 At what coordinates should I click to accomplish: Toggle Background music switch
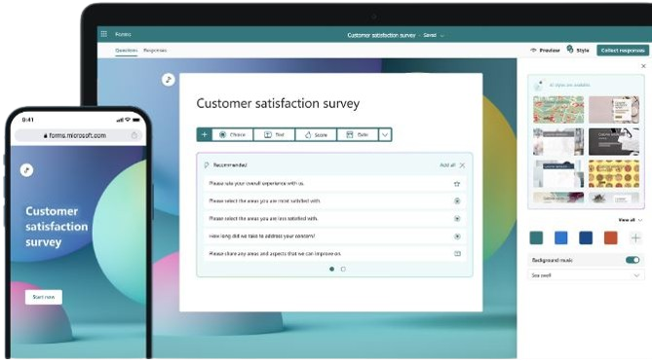(x=633, y=260)
